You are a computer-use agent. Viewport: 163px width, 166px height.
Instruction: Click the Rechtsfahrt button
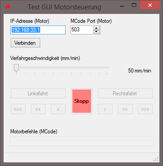click(x=125, y=94)
